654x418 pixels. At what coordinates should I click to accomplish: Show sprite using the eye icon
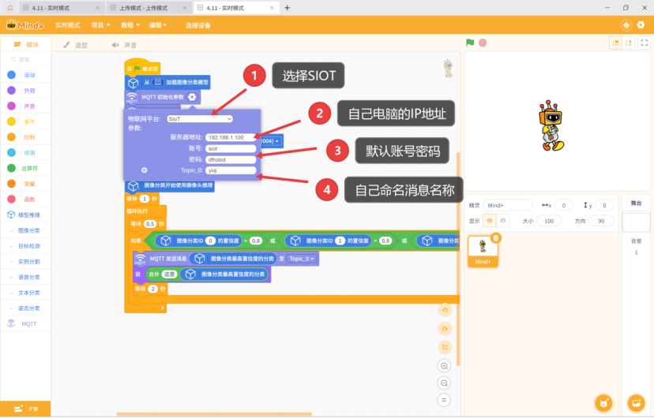coord(490,221)
